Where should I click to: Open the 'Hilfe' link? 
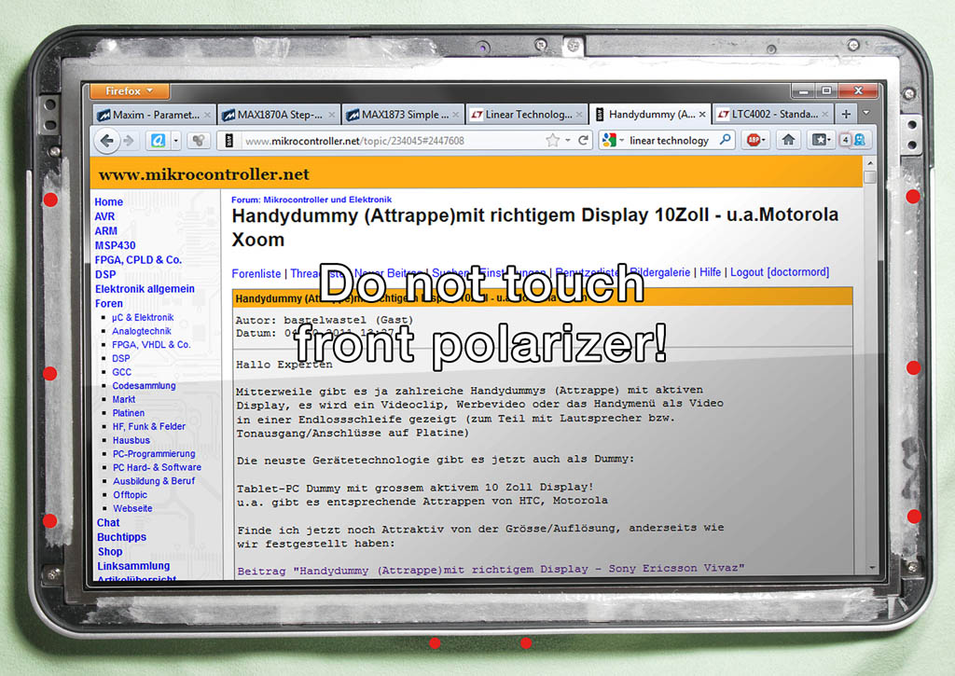pyautogui.click(x=710, y=272)
